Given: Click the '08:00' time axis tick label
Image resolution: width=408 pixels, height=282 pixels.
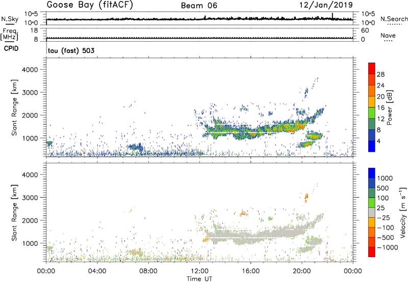Looking at the screenshot, I should click(148, 271).
